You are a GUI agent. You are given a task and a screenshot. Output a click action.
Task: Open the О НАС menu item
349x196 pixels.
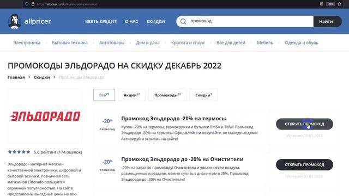(131, 21)
